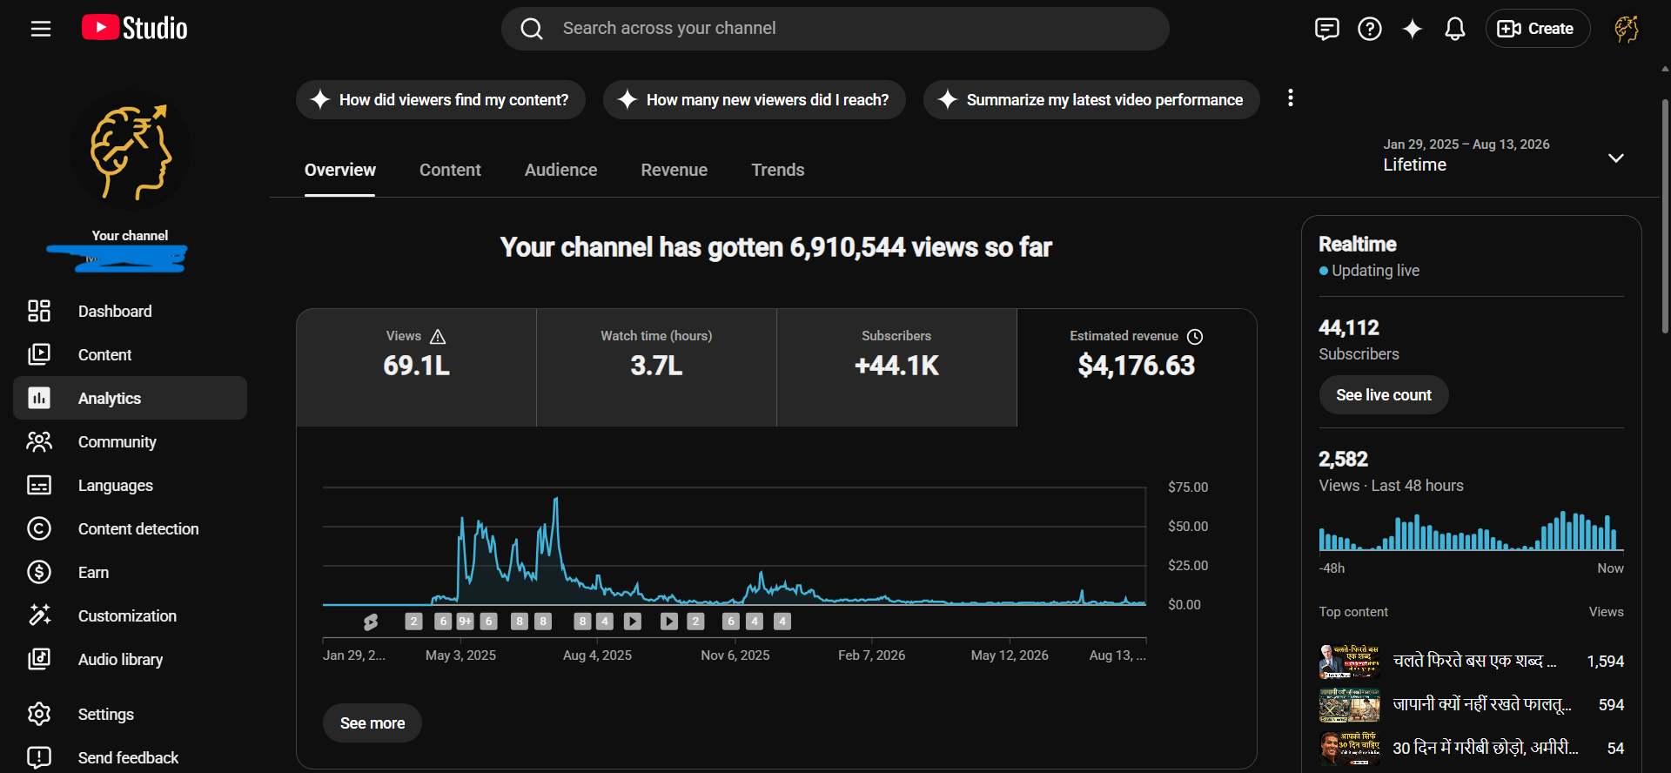1671x773 pixels.
Task: Click the See live count button
Action: (1384, 395)
